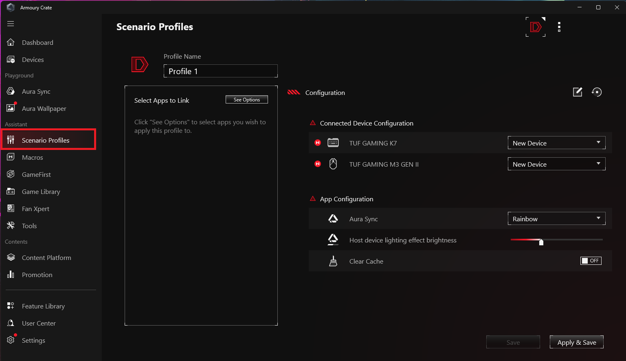Screen dimensions: 626x361
Task: Open Devices icon in sidebar
Action: pyautogui.click(x=11, y=59)
